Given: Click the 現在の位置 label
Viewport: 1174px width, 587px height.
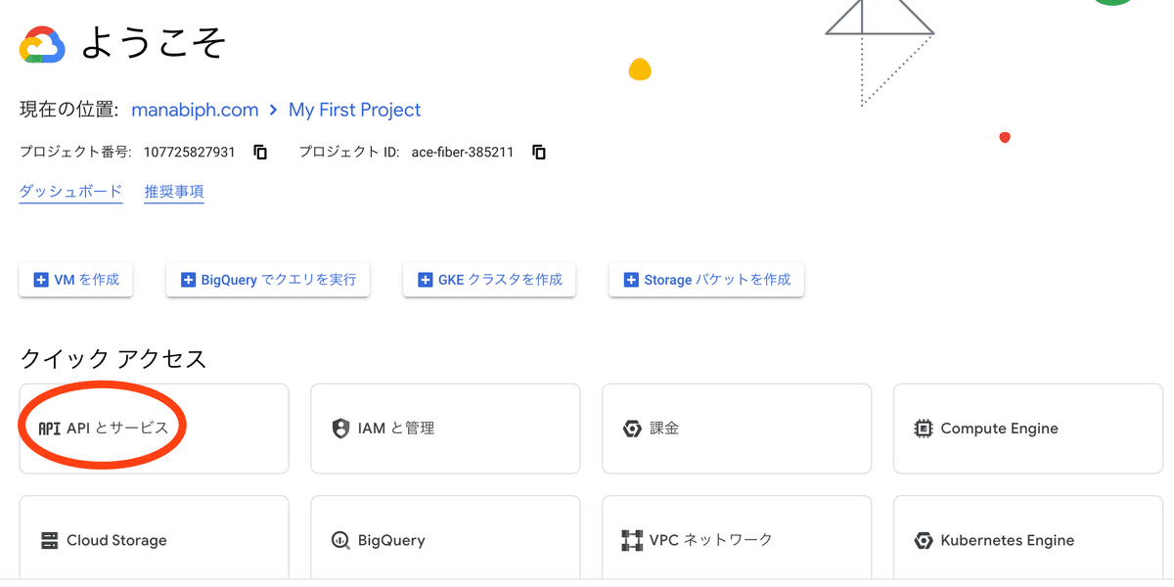Looking at the screenshot, I should click(69, 110).
